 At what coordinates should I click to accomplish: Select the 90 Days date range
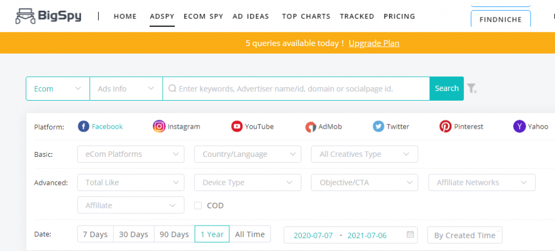[174, 234]
